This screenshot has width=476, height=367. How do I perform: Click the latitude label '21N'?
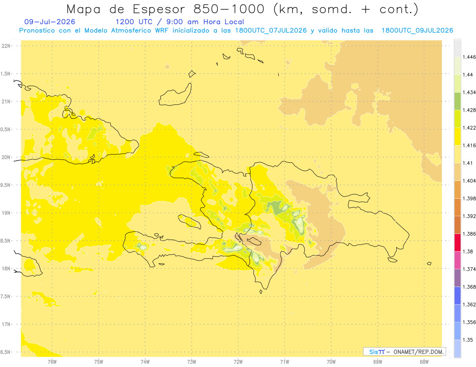(6, 101)
